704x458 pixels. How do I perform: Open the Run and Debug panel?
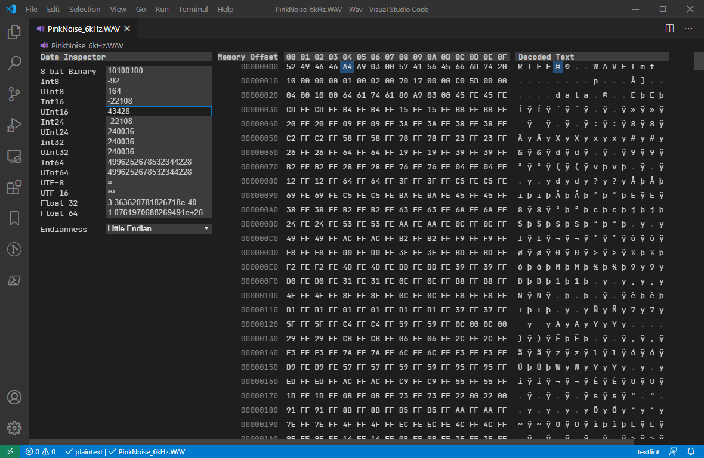[x=14, y=125]
